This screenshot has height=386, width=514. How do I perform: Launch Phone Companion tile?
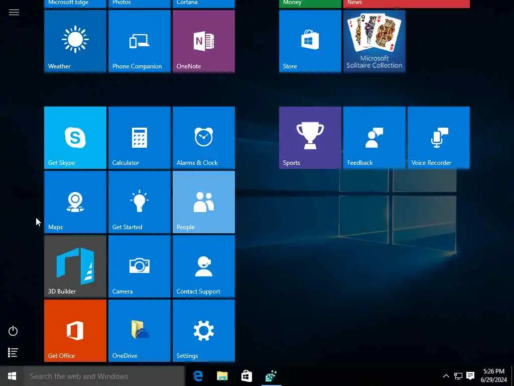coord(140,41)
